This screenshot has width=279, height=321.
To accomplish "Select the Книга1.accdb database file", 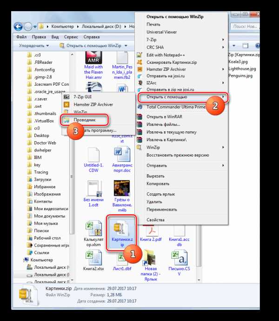I will coord(179,236).
